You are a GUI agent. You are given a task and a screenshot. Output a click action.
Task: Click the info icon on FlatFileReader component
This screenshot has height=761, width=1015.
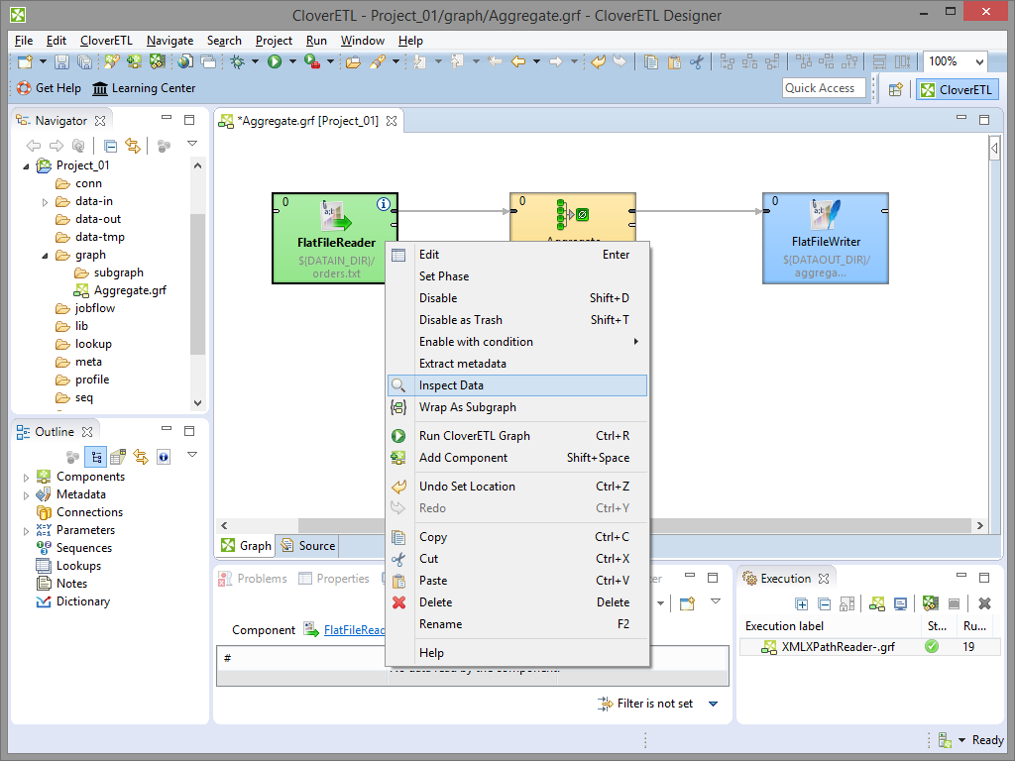coord(385,204)
